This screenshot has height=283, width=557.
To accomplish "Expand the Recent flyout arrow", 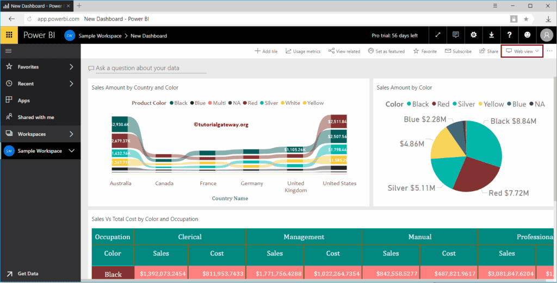I will pyautogui.click(x=71, y=84).
